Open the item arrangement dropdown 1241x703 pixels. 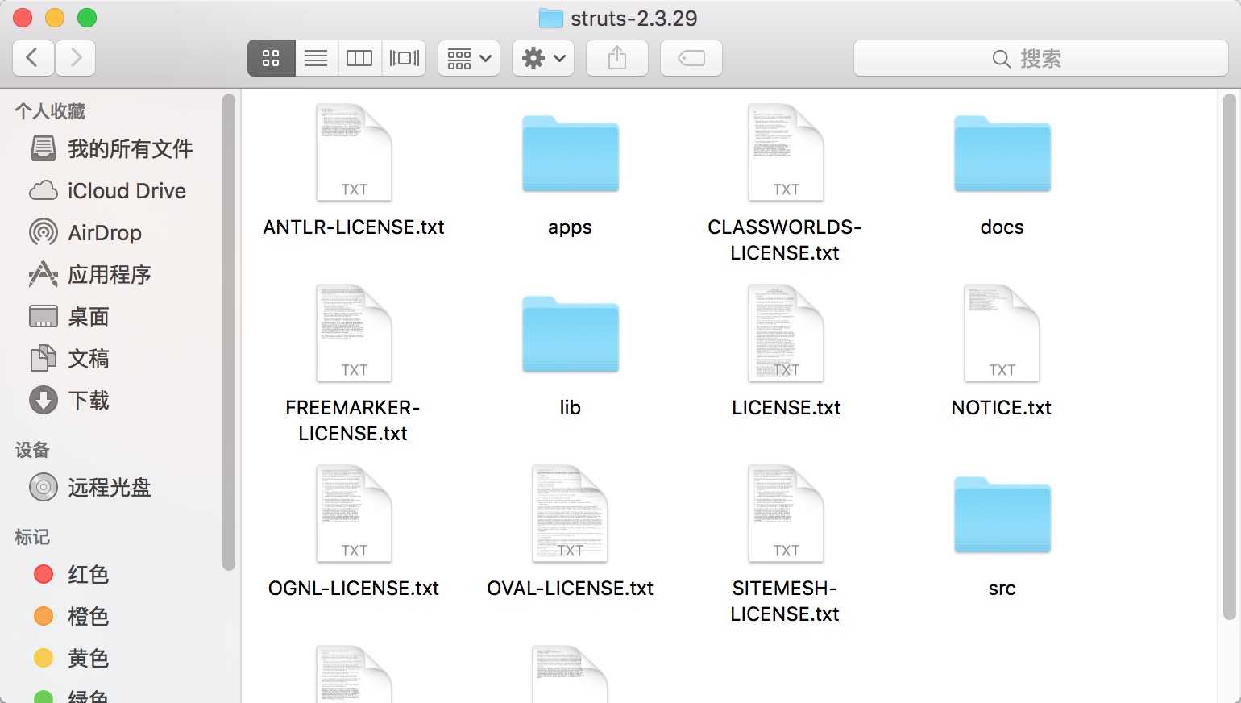(469, 58)
